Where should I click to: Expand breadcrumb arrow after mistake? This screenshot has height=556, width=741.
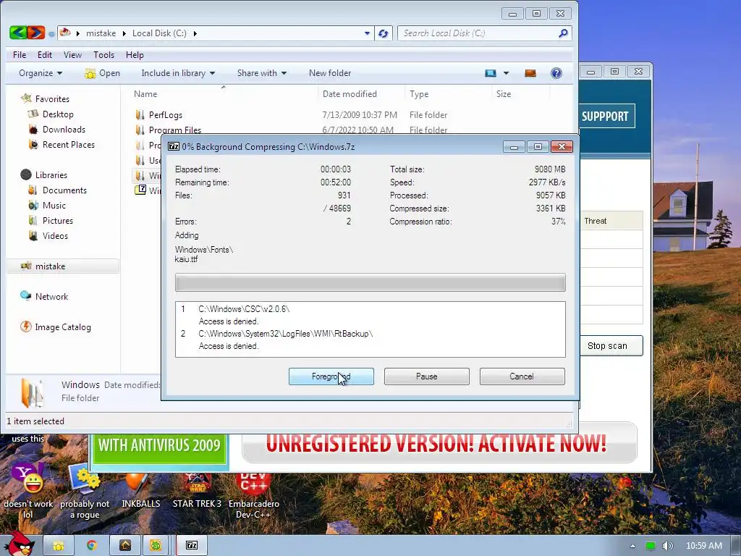pyautogui.click(x=124, y=33)
